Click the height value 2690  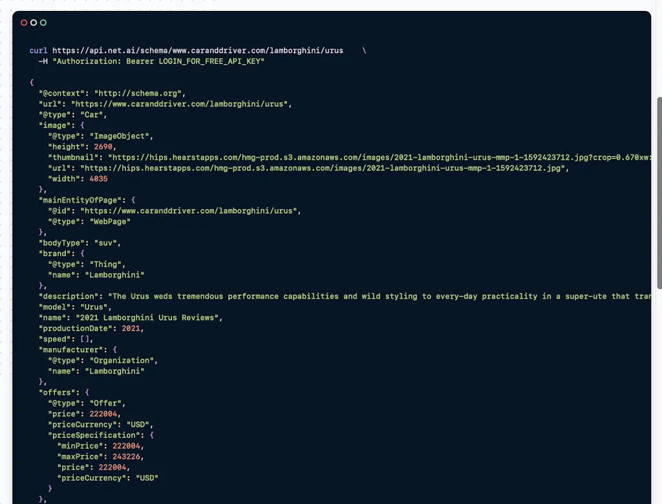[103, 147]
